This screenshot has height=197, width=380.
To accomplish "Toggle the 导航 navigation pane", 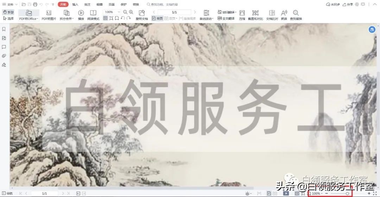I will point(7,193).
